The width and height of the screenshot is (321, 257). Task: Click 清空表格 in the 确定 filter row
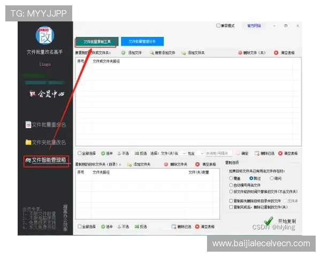click(288, 153)
